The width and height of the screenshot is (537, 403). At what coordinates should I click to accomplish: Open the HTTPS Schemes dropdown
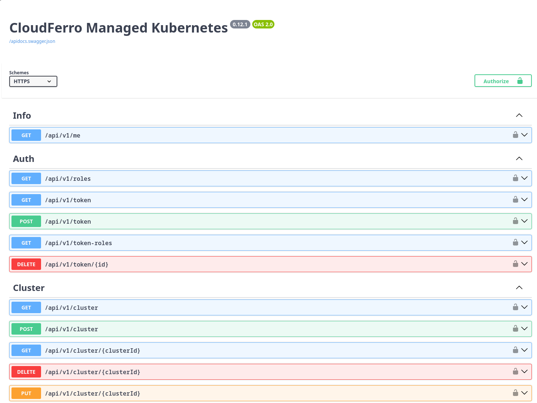[33, 81]
